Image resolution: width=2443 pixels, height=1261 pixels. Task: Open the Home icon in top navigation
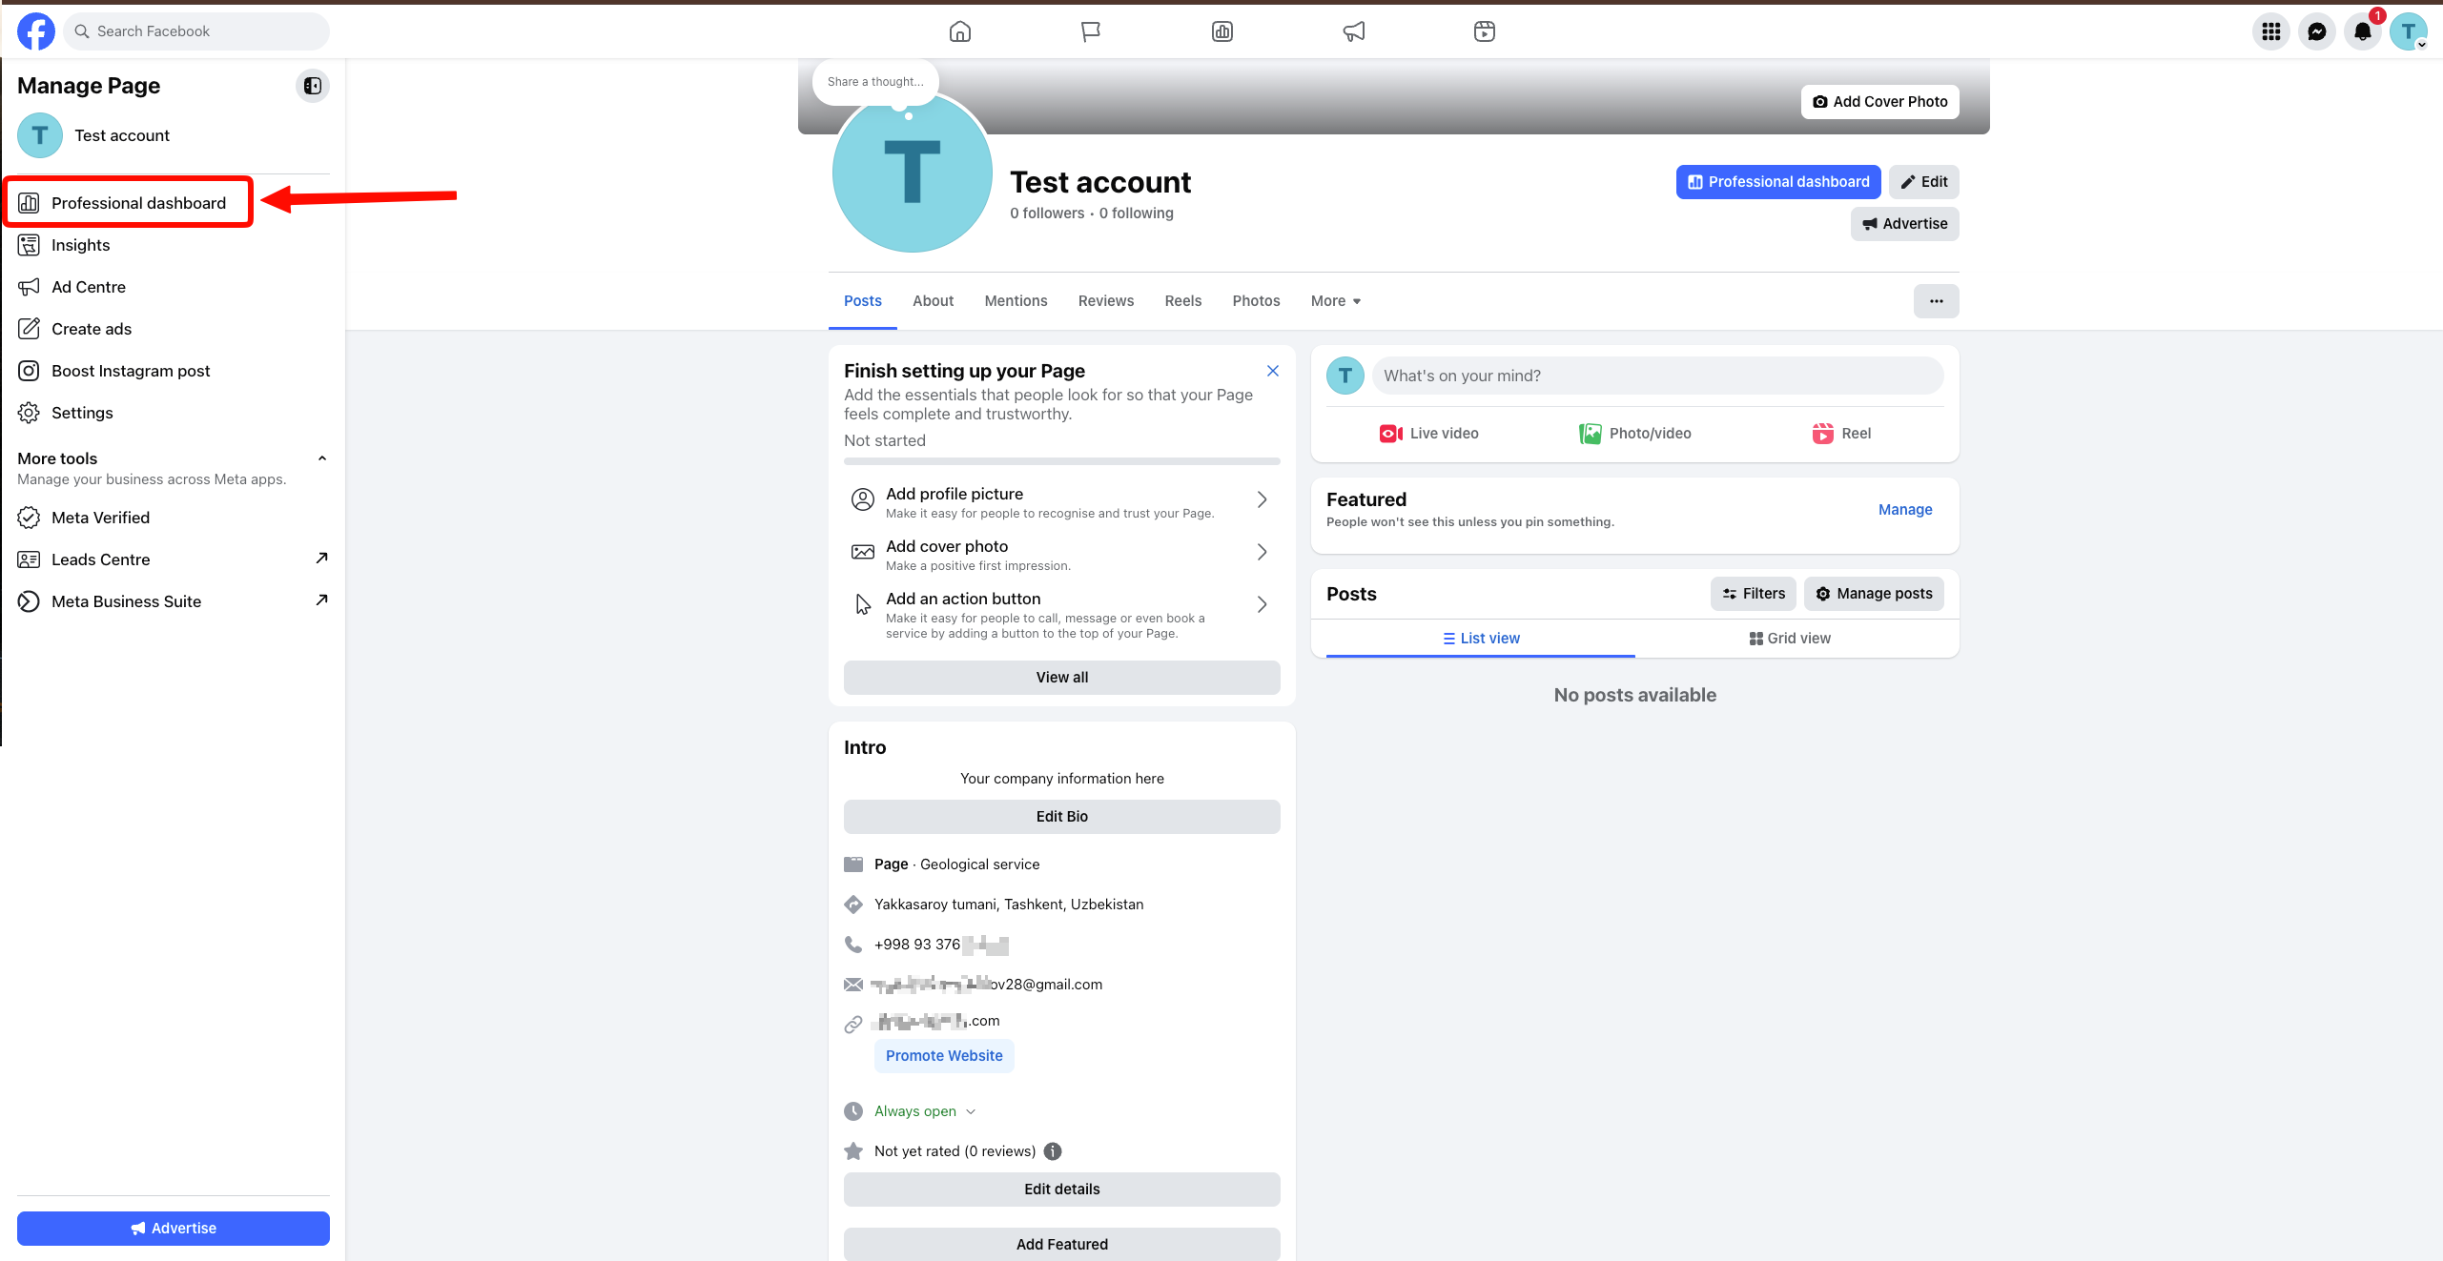[960, 31]
